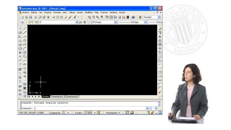Switch to the Presentación1 tab
This screenshot has height=130, width=231.
[57, 96]
